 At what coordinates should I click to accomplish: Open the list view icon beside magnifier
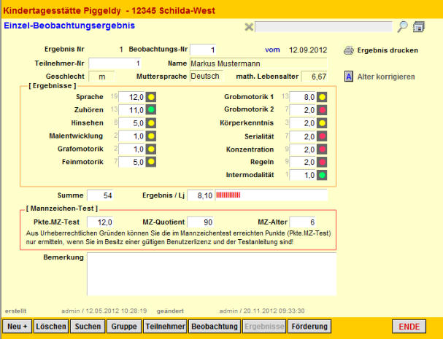419,27
